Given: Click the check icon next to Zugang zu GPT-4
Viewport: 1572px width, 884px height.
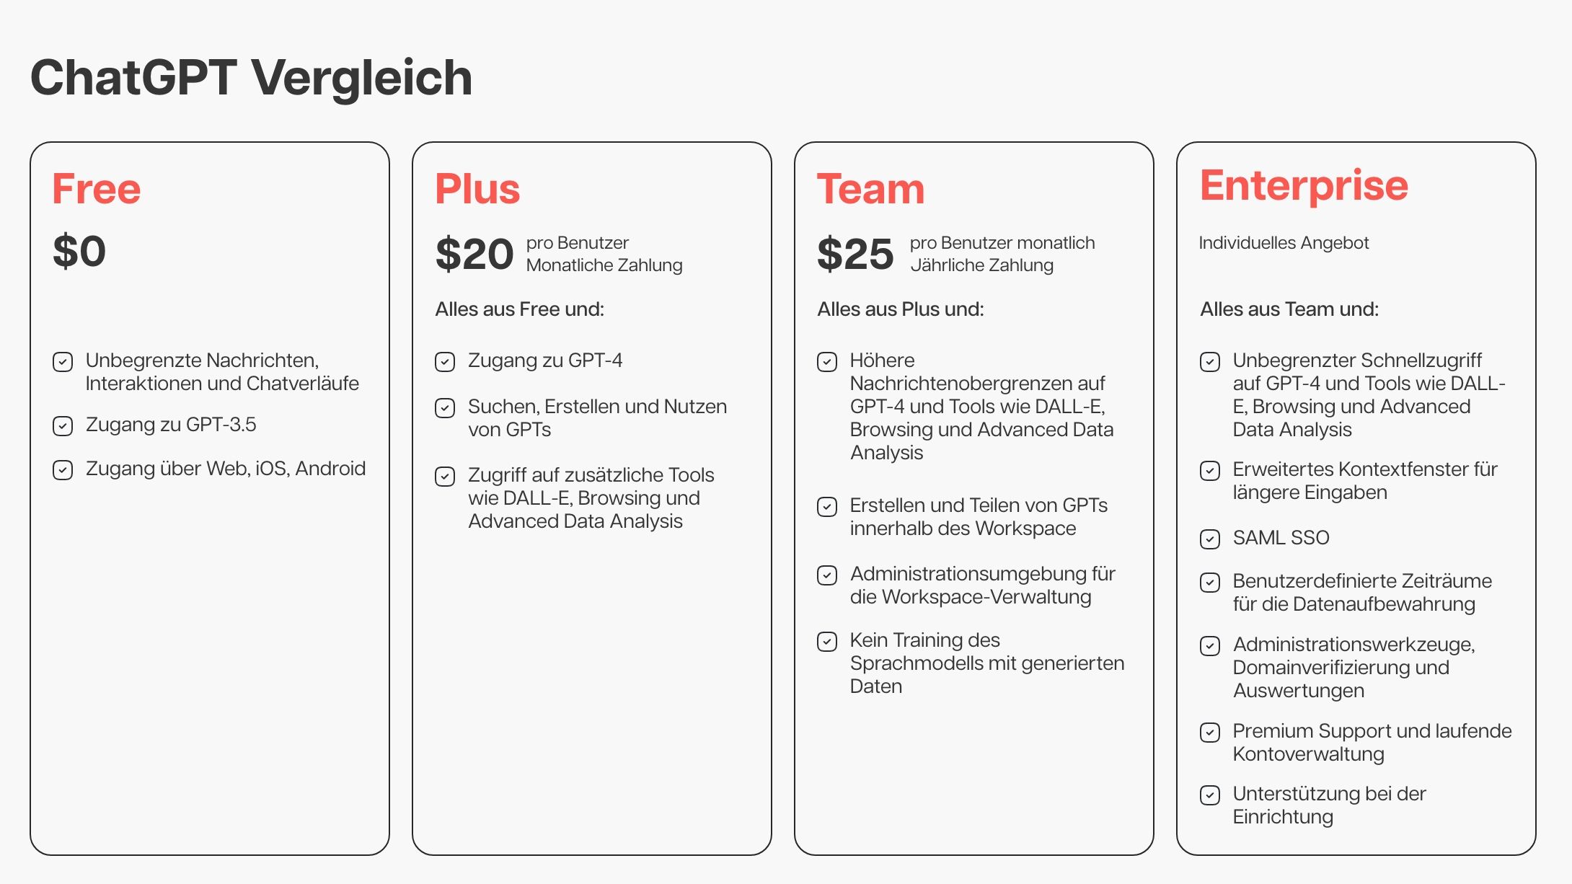Looking at the screenshot, I should pyautogui.click(x=445, y=361).
